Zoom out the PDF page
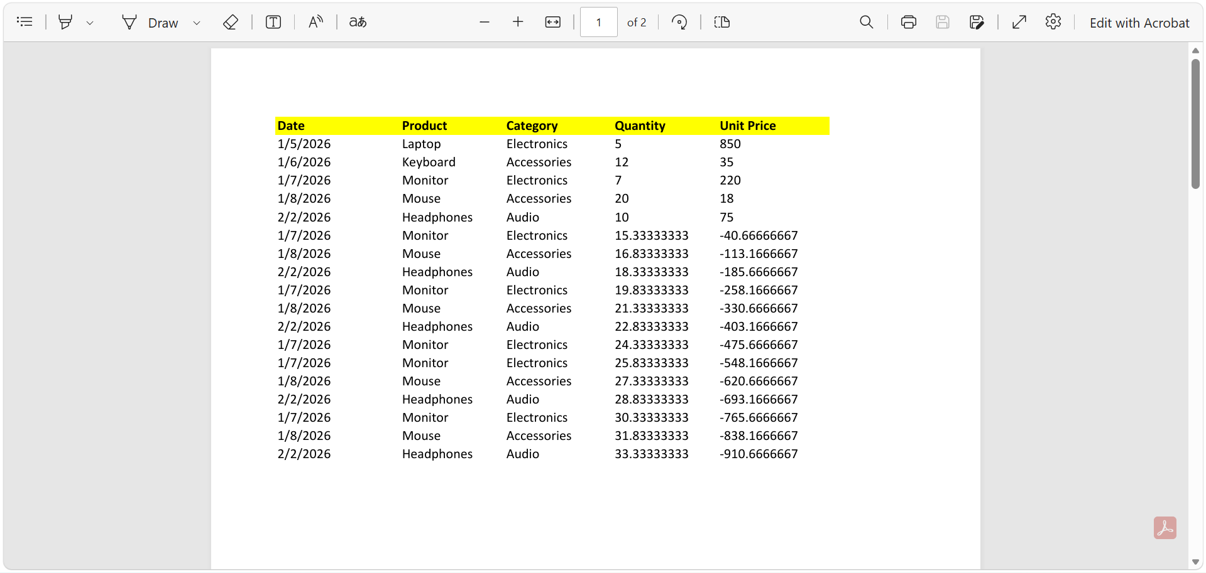1206x573 pixels. (485, 22)
